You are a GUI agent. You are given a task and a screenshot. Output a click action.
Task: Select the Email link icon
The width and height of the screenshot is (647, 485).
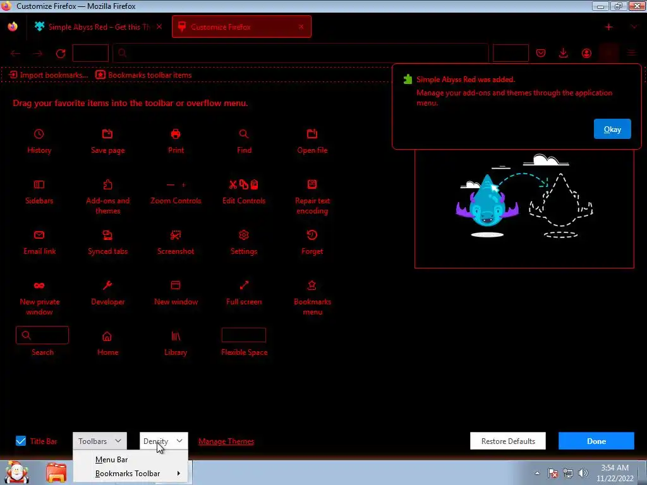pyautogui.click(x=39, y=235)
